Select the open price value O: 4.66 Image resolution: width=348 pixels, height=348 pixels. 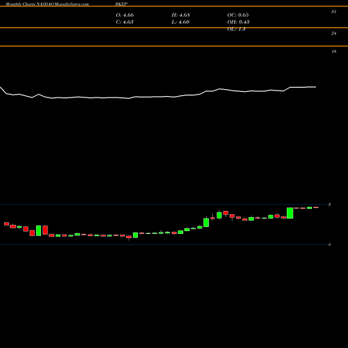125,15
